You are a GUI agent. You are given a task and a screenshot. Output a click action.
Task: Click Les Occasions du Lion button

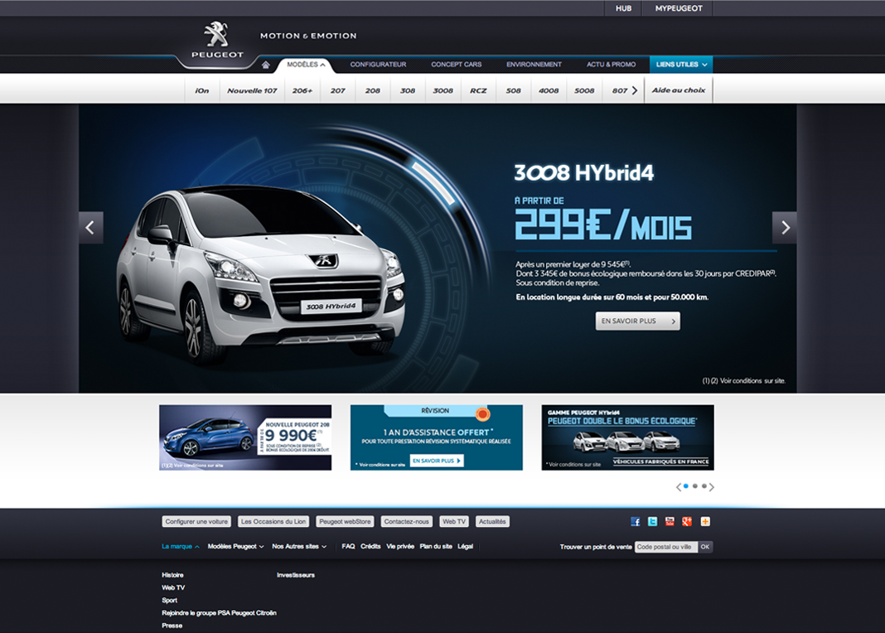(x=273, y=522)
